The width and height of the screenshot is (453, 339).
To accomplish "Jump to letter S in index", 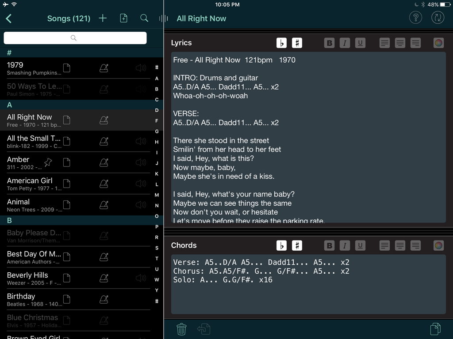I will coord(157,248).
